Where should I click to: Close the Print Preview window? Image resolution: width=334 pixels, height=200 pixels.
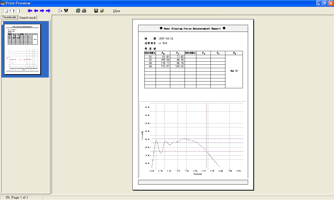331,3
